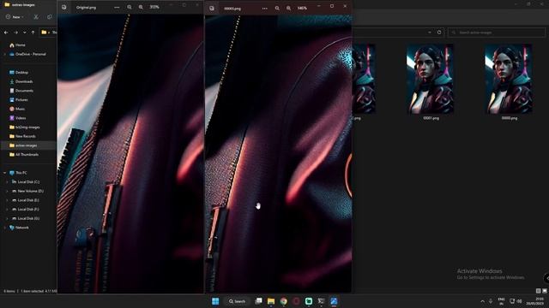
Task: Open Pictures from the quick access list
Action: [19, 99]
